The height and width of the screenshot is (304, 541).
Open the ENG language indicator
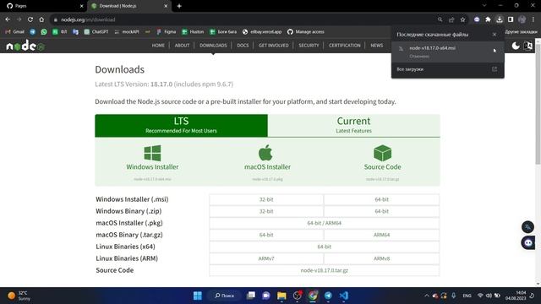click(467, 296)
